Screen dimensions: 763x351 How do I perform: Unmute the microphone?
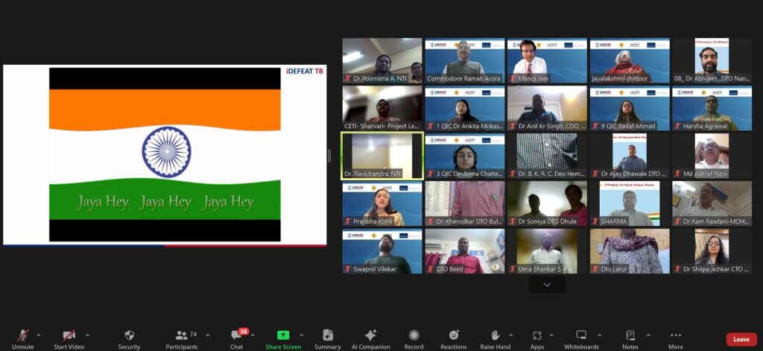[x=22, y=337]
